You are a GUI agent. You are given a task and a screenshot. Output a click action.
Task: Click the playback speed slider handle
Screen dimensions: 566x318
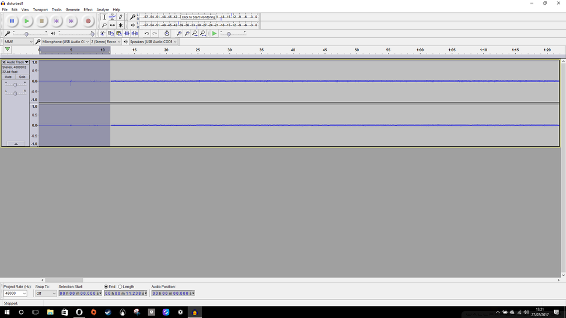[229, 34]
